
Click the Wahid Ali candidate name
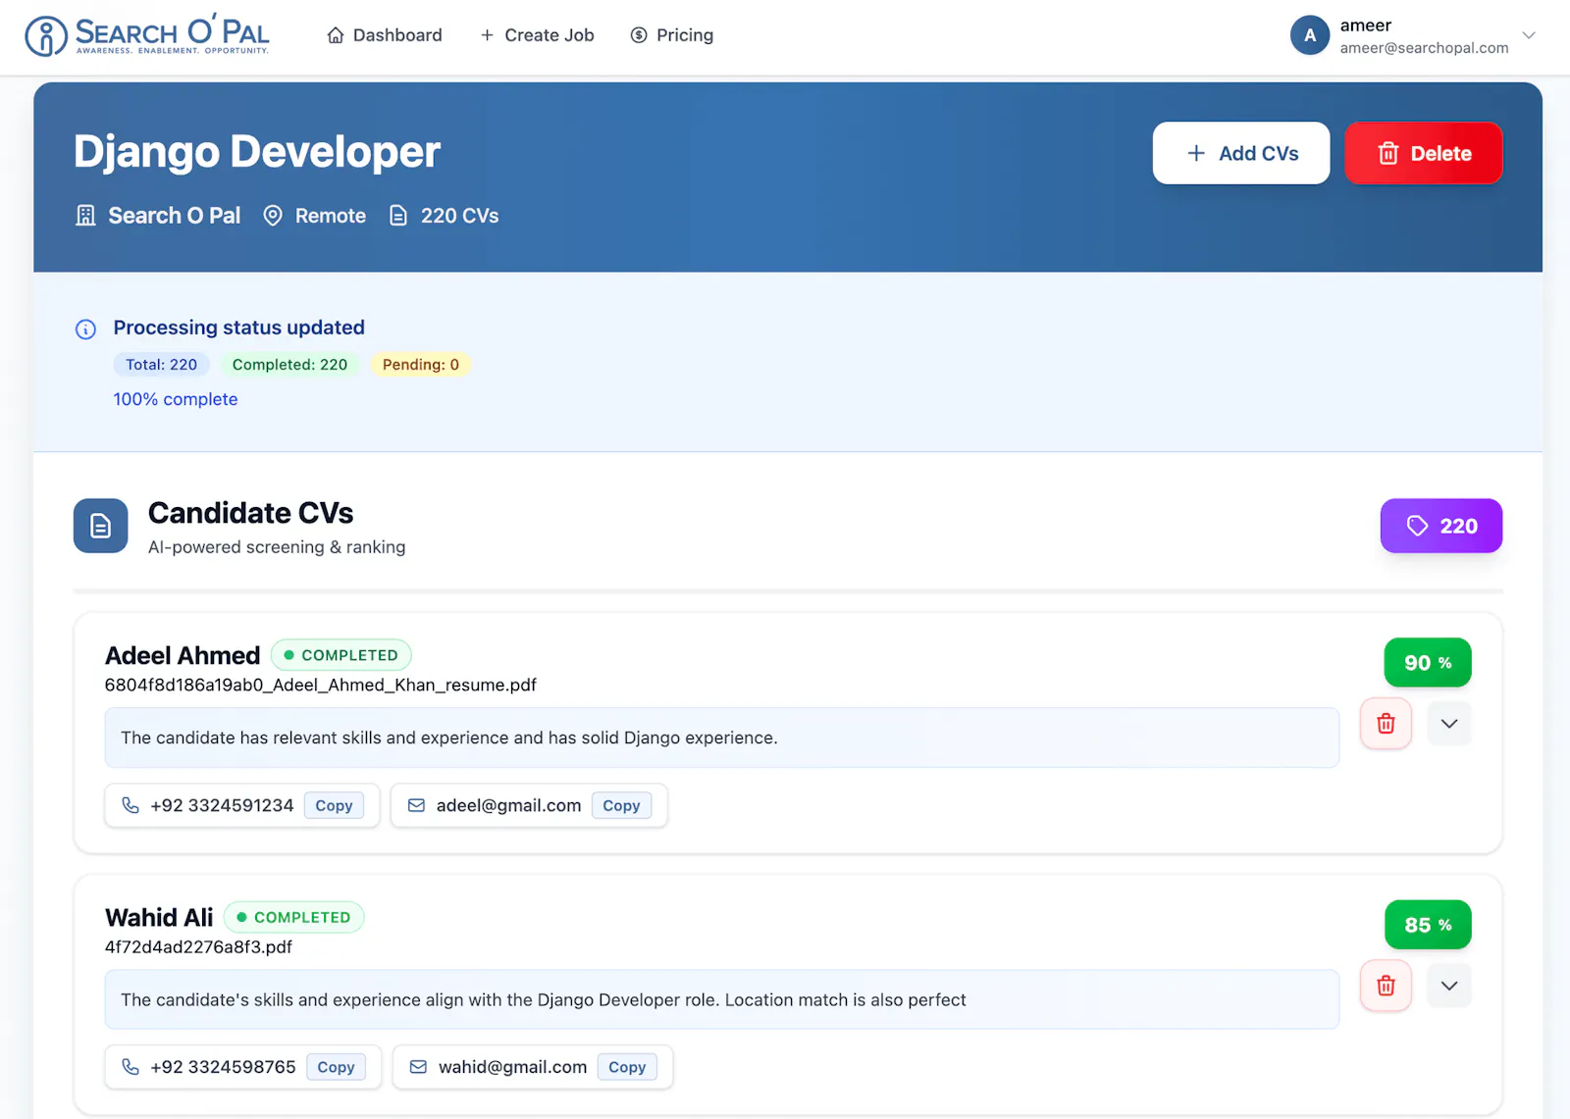[159, 917]
